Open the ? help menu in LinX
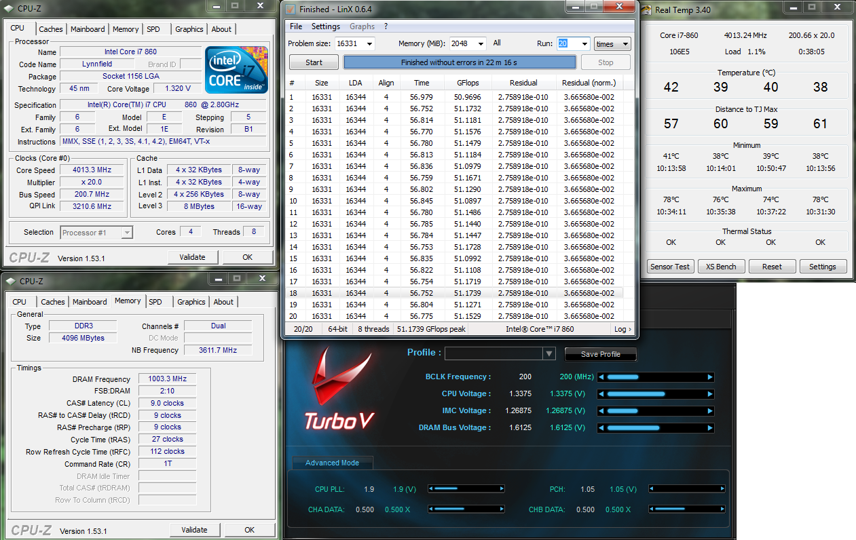This screenshot has width=856, height=540. click(x=386, y=26)
